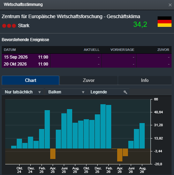The image size is (174, 175).
Task: Select the Chart tab
Action: 31,80
